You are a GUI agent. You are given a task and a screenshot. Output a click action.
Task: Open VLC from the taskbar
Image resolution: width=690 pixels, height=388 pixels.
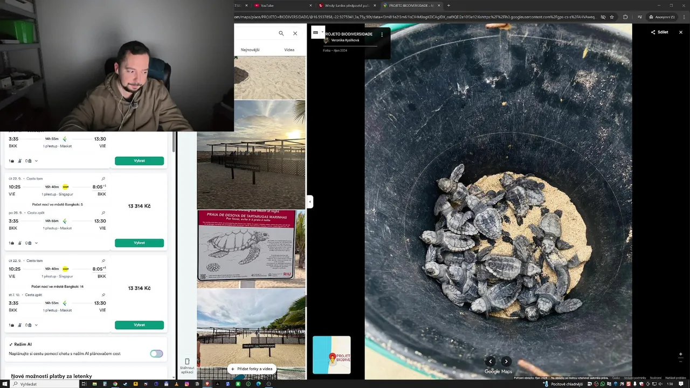coord(176,384)
